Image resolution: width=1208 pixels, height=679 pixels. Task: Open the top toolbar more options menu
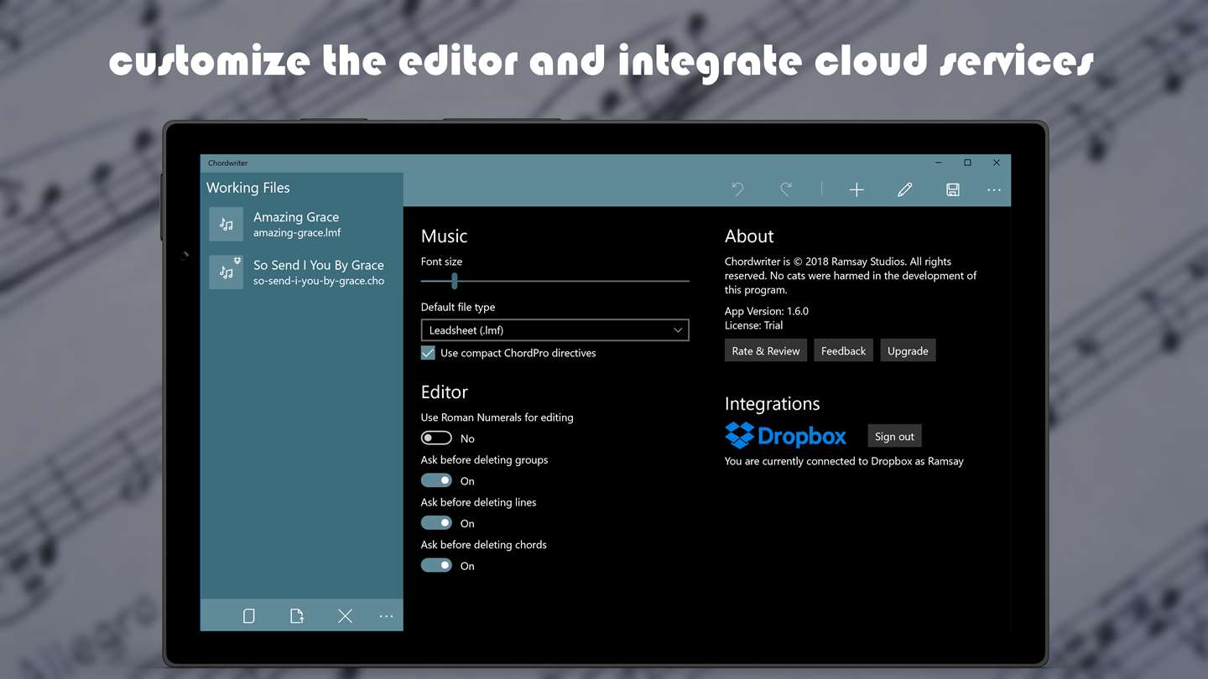pyautogui.click(x=994, y=190)
